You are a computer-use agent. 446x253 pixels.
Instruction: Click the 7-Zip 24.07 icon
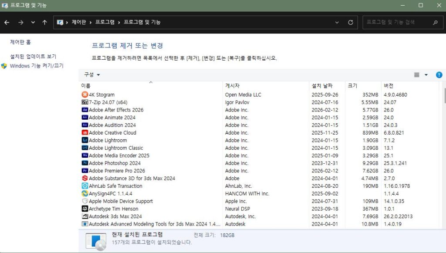tap(85, 102)
